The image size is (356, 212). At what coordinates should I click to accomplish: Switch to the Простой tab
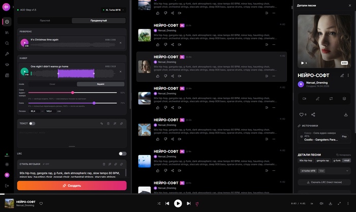tap(45, 21)
